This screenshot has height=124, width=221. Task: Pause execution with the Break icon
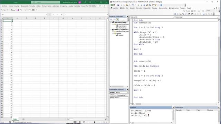141,5
